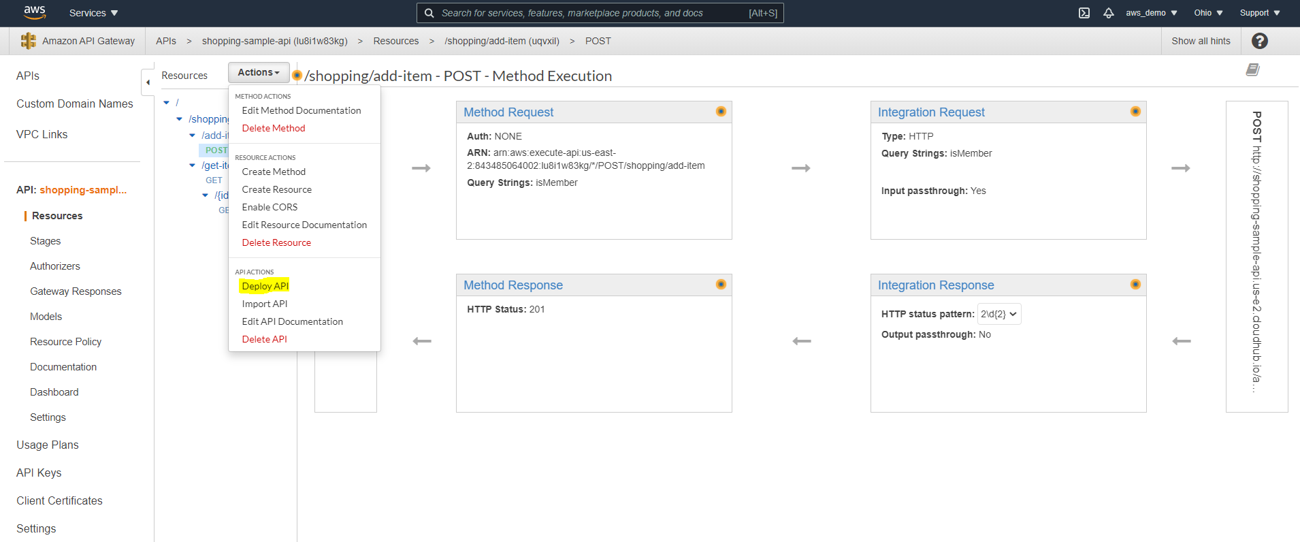
Task: Open Authorizers in the sidebar
Action: pos(55,266)
